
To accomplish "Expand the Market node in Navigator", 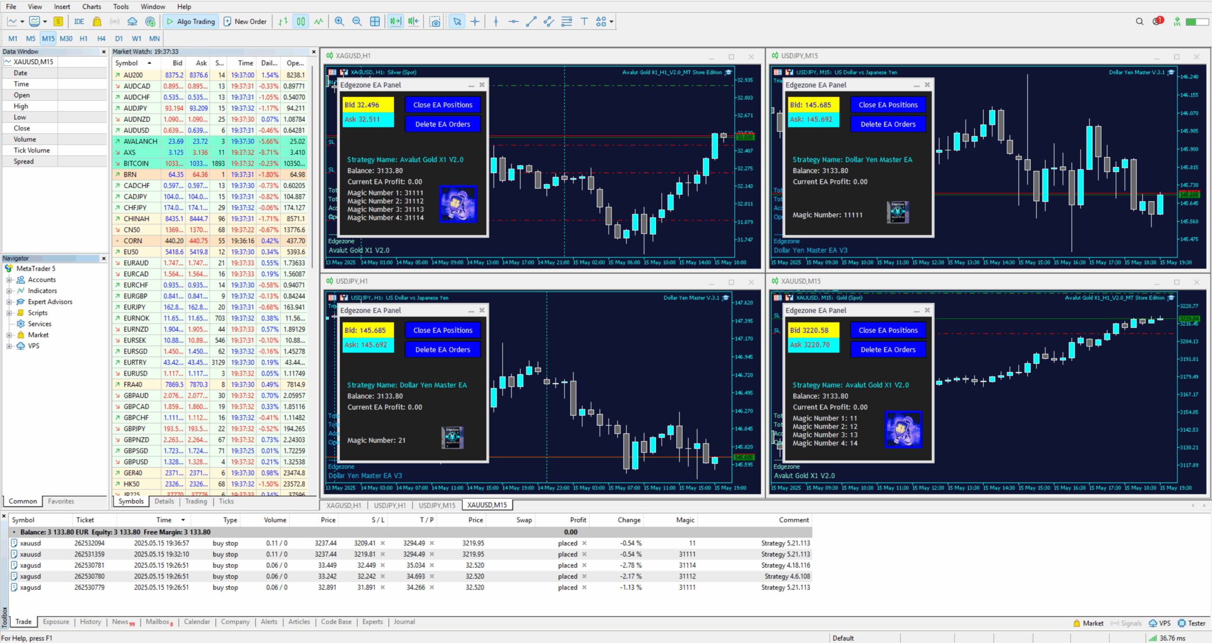I will (9, 335).
